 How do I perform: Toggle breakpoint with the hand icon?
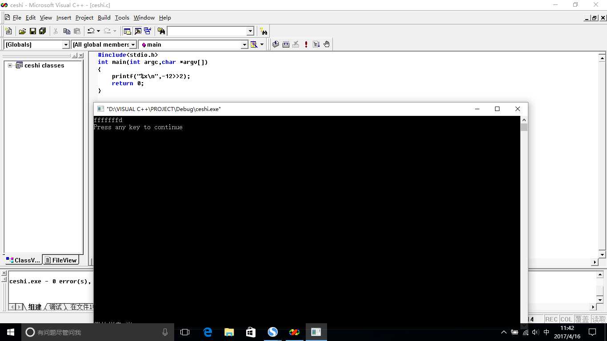pyautogui.click(x=327, y=44)
